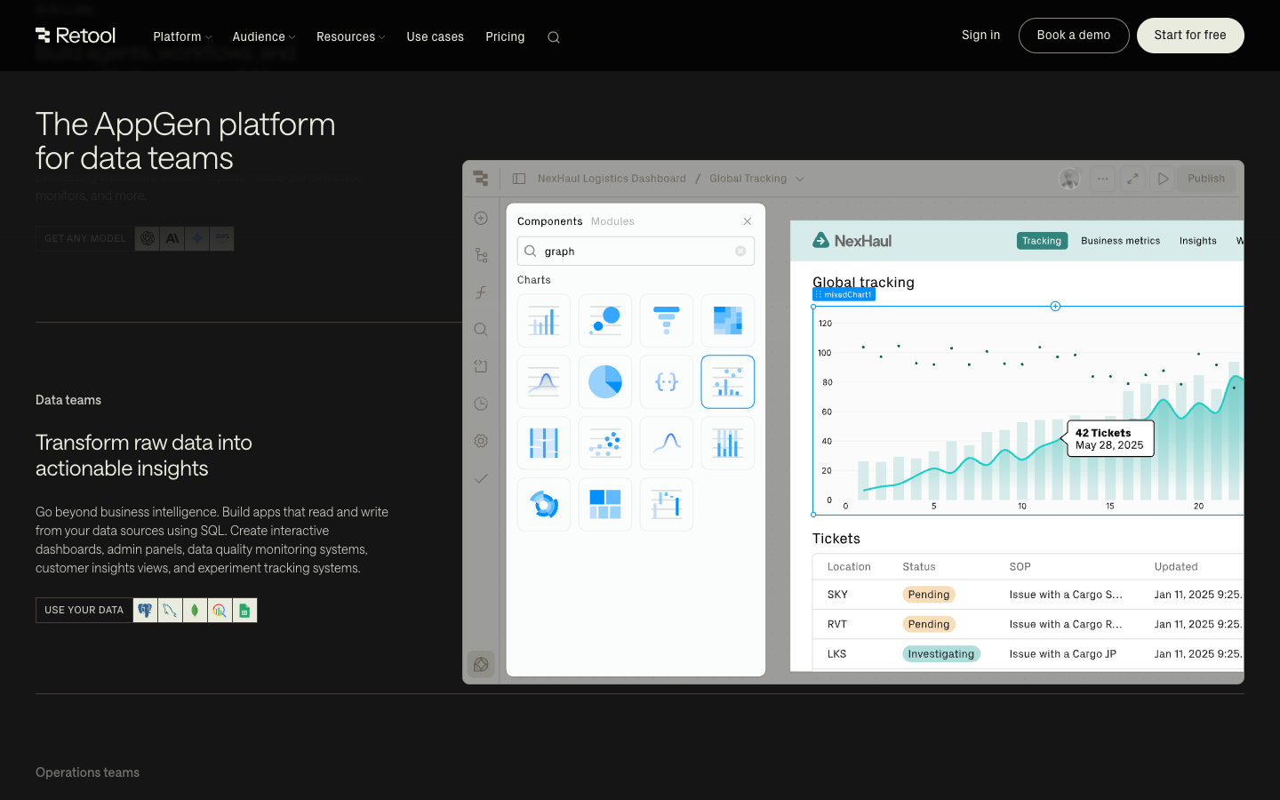
Task: Open the site search magnifier in navbar
Action: pos(554,37)
